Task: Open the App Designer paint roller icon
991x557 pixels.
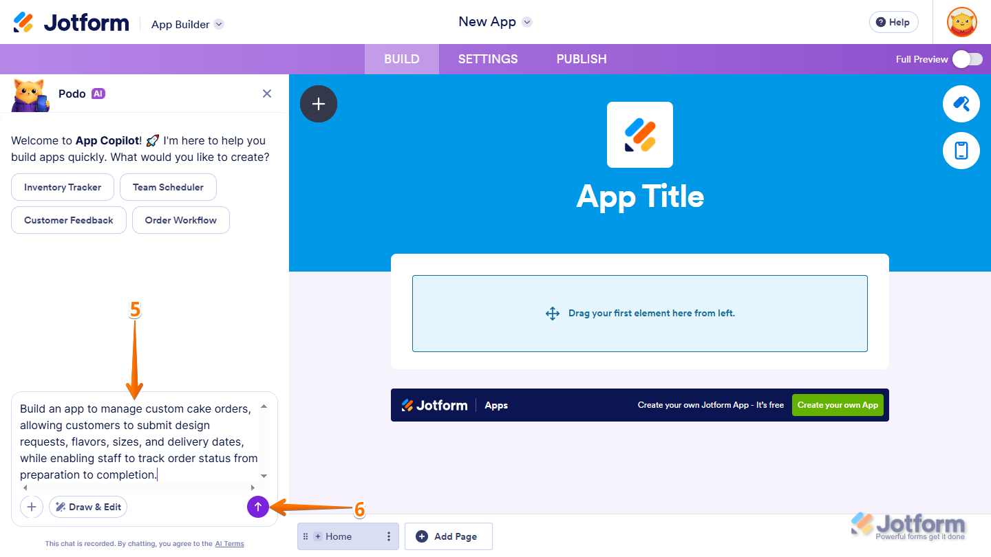Action: point(961,104)
